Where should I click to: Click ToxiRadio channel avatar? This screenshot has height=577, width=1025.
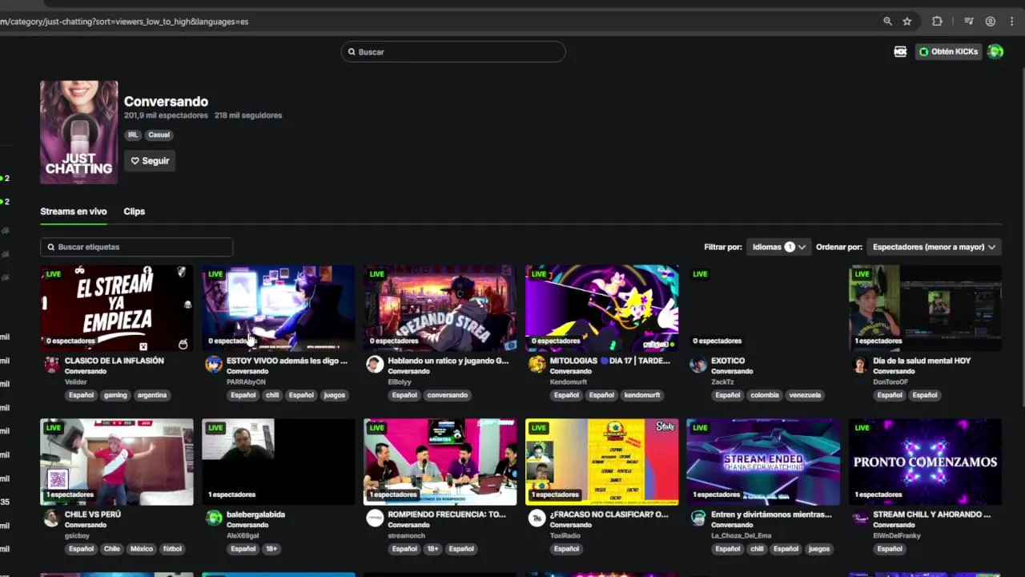537,518
